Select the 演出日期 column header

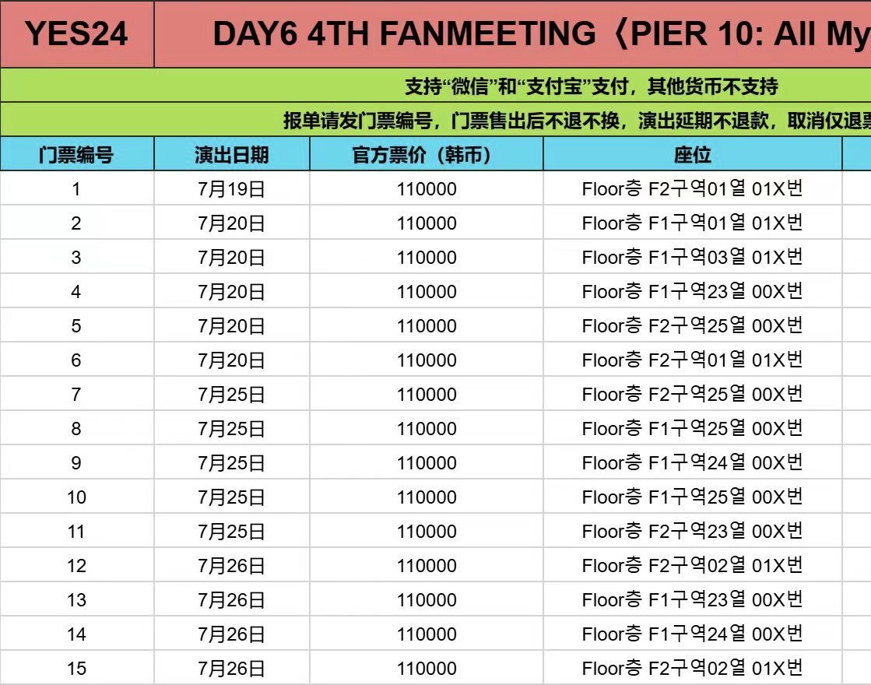click(x=232, y=154)
